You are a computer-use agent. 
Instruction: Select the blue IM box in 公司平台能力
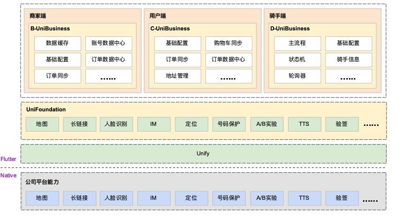point(154,198)
